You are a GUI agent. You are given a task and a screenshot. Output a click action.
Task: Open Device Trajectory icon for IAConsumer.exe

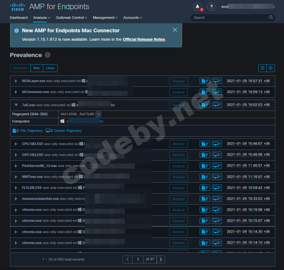click(x=217, y=92)
